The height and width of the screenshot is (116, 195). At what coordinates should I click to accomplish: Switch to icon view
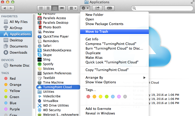pyautogui.click(x=41, y=8)
